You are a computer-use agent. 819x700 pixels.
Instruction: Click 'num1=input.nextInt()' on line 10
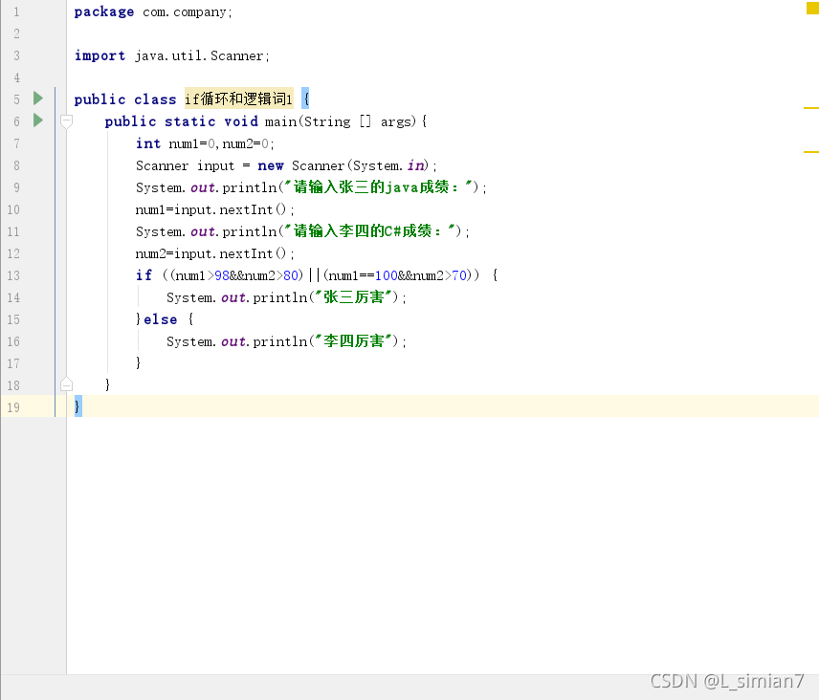211,209
